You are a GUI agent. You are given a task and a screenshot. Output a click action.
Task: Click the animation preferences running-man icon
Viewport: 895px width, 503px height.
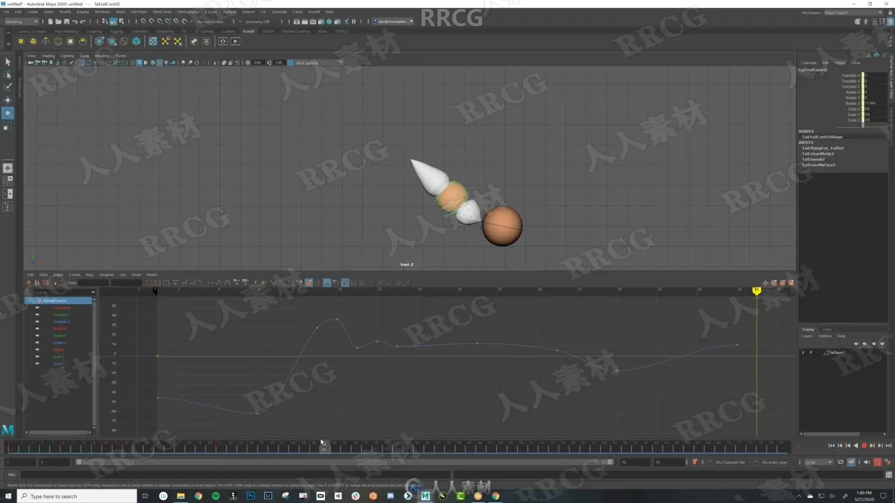888,462
